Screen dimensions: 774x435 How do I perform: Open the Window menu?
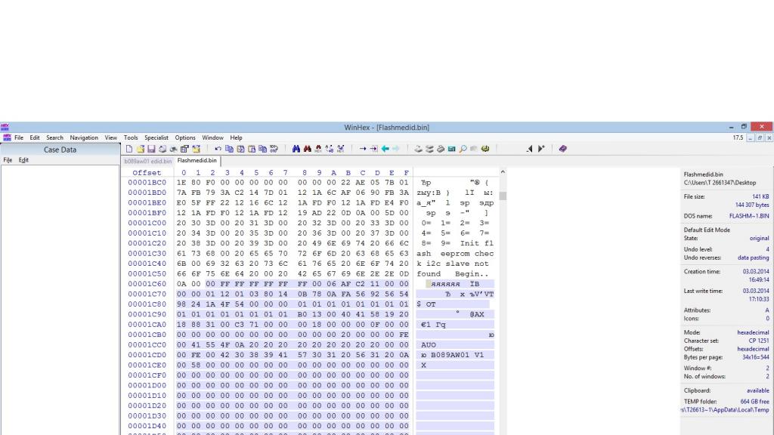[212, 137]
